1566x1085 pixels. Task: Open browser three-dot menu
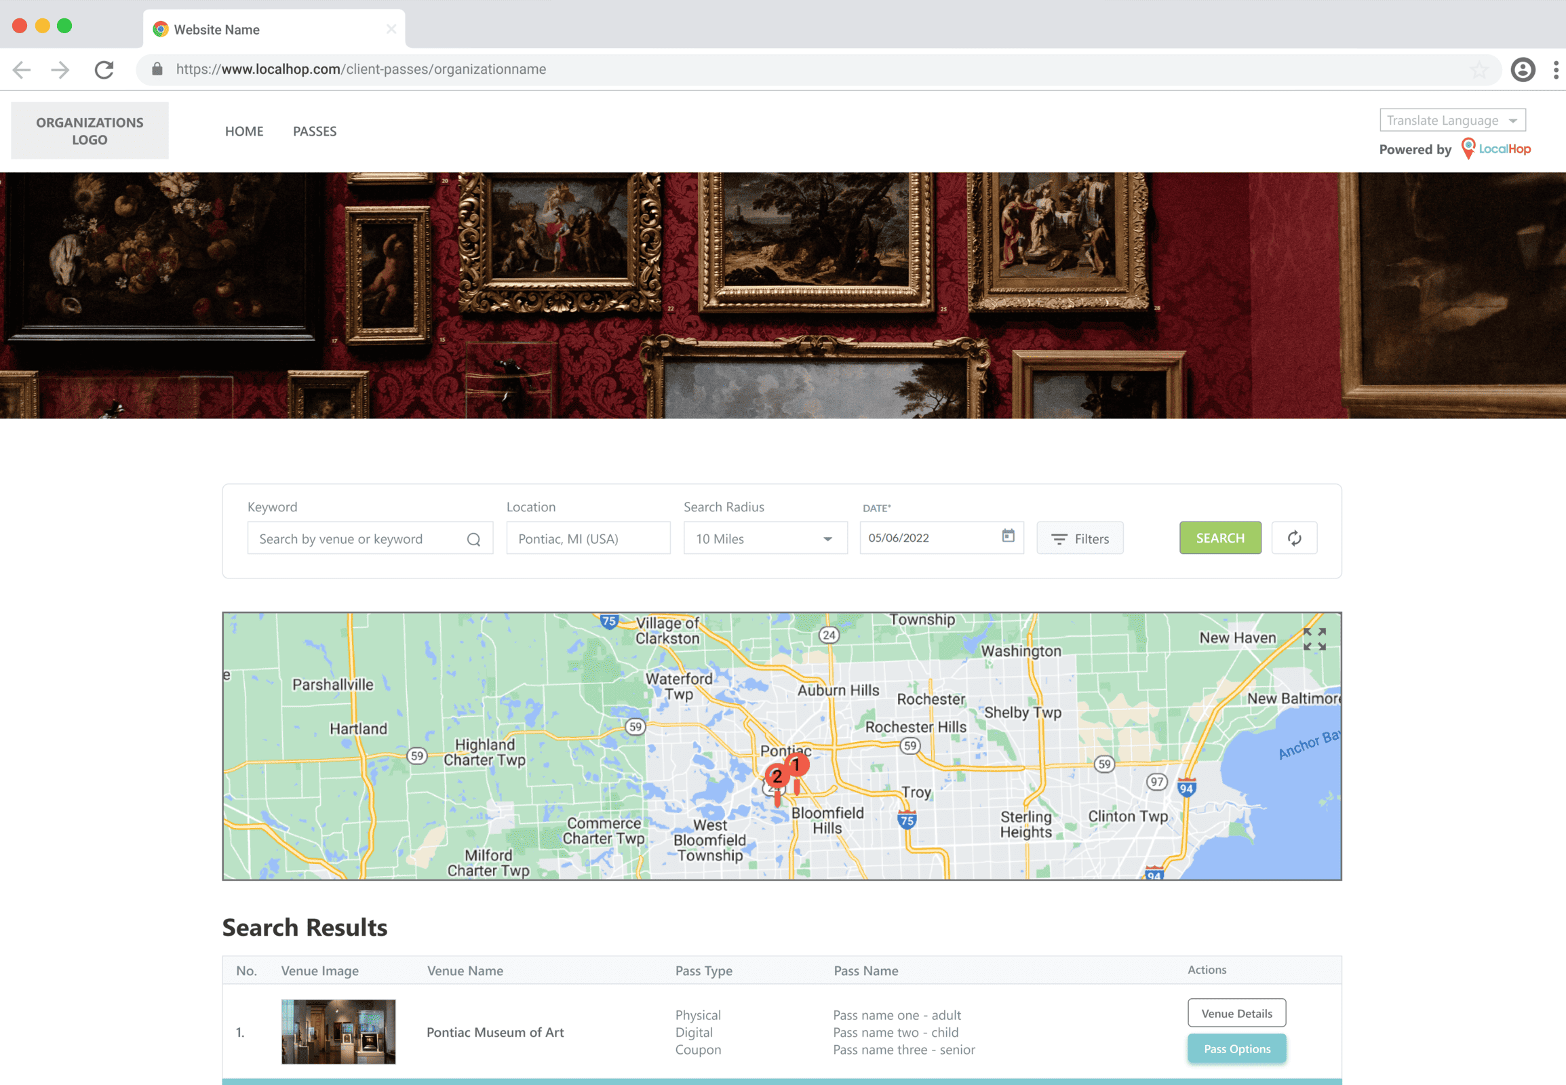[x=1556, y=69]
